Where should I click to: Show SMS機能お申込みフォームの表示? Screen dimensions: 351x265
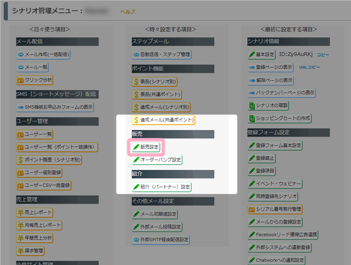(x=55, y=107)
